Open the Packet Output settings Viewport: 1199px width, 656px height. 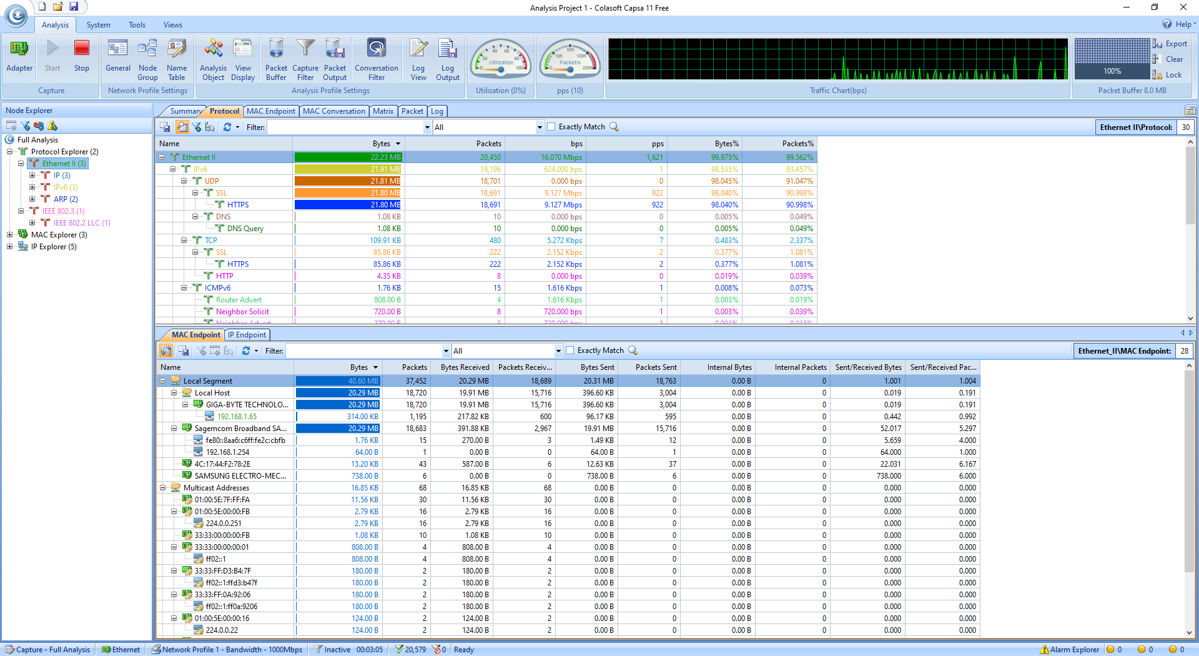point(335,59)
